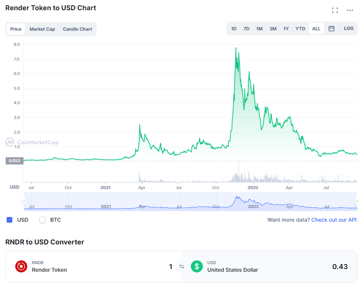Click the red Render Token logo

21,266
